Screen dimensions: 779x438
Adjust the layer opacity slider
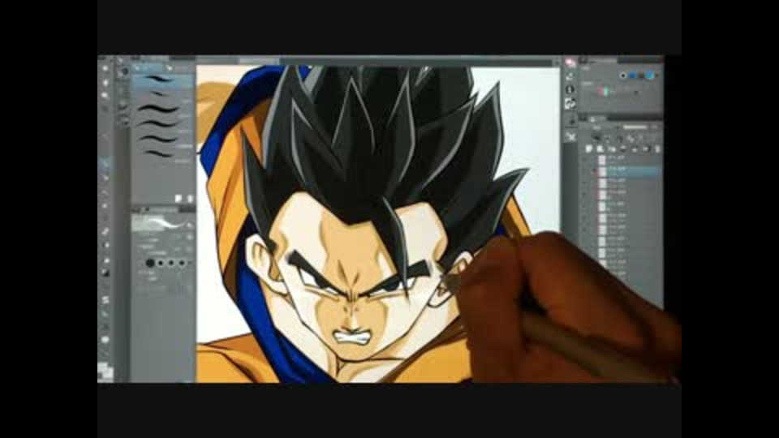coord(636,127)
